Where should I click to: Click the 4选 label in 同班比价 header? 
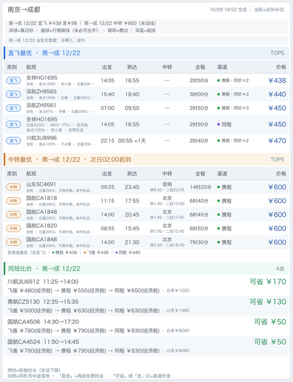pos(280,269)
